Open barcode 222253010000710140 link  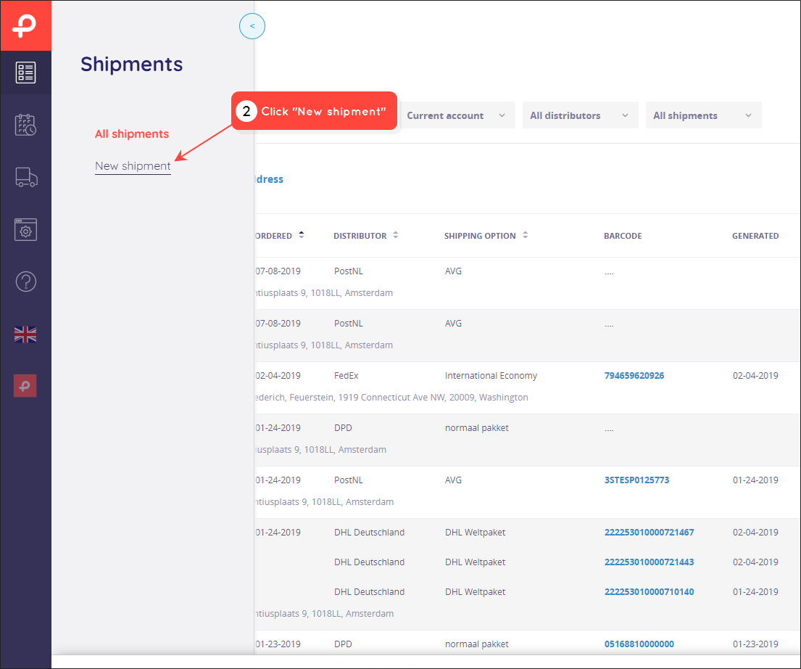(649, 591)
